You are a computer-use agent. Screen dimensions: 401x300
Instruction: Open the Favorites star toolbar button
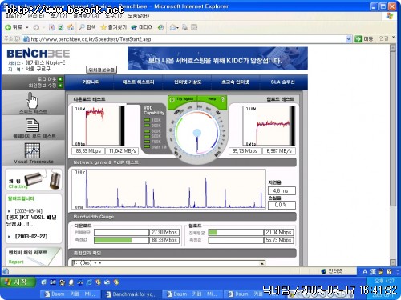coord(114,27)
